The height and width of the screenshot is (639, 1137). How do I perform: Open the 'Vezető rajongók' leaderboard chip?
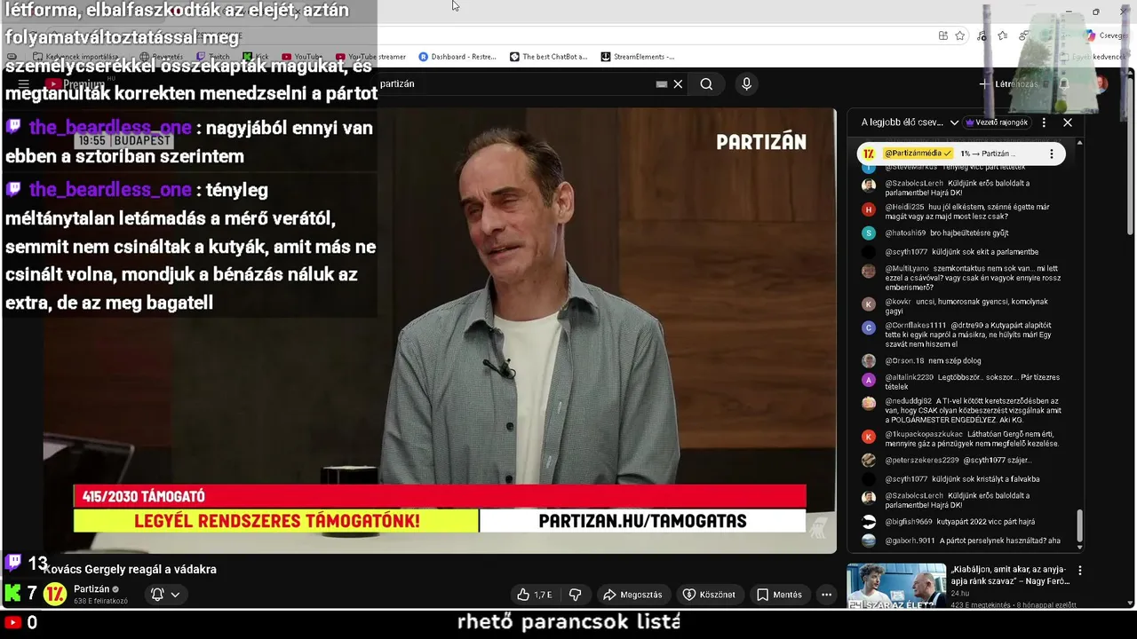998,122
